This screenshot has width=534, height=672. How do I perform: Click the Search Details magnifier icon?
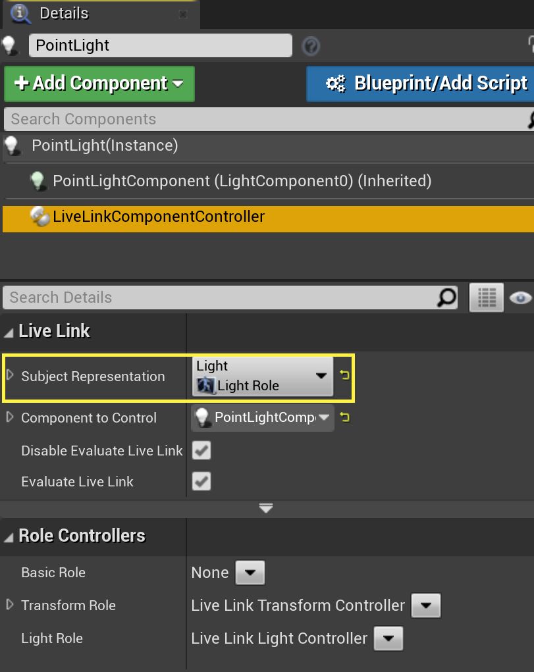(446, 297)
